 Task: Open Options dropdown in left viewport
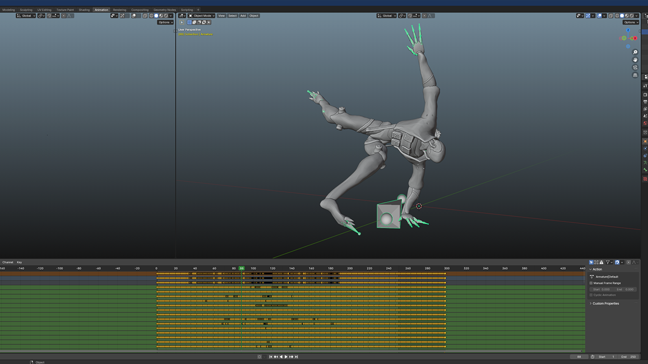(165, 22)
